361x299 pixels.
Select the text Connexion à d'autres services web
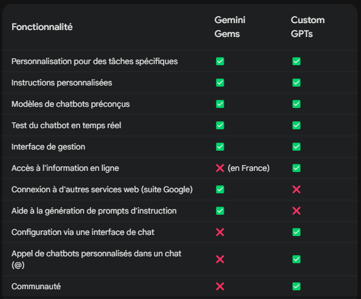click(75, 189)
